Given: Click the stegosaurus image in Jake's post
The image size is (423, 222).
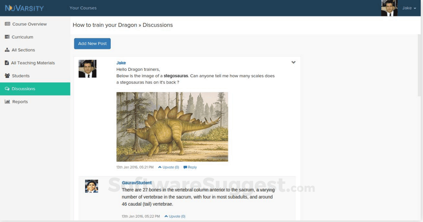Looking at the screenshot, I should [172, 127].
